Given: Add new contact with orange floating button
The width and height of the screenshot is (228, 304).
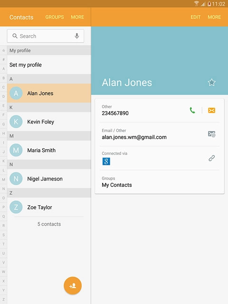Looking at the screenshot, I should click(73, 285).
